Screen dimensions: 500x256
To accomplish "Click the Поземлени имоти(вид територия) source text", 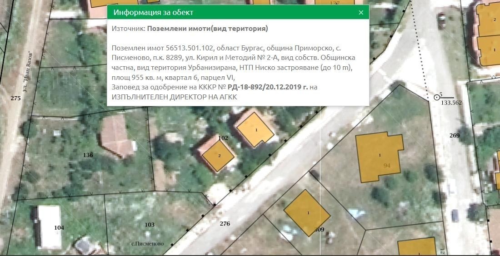I will click(207, 29).
